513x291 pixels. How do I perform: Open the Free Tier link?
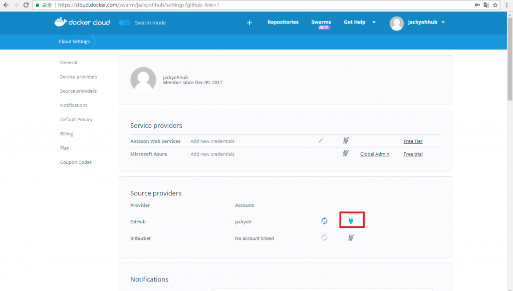(413, 141)
